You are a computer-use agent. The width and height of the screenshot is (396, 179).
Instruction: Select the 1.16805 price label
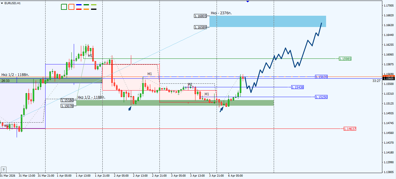[x=200, y=16]
